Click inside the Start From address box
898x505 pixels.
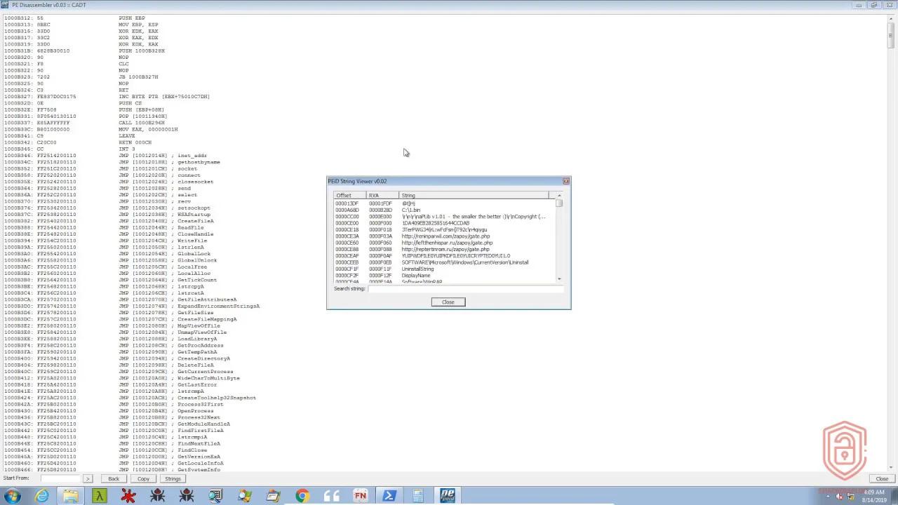coord(60,478)
